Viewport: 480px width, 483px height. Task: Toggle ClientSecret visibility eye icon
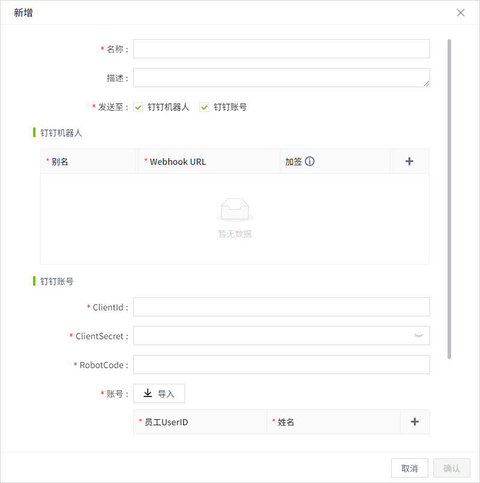click(x=419, y=336)
